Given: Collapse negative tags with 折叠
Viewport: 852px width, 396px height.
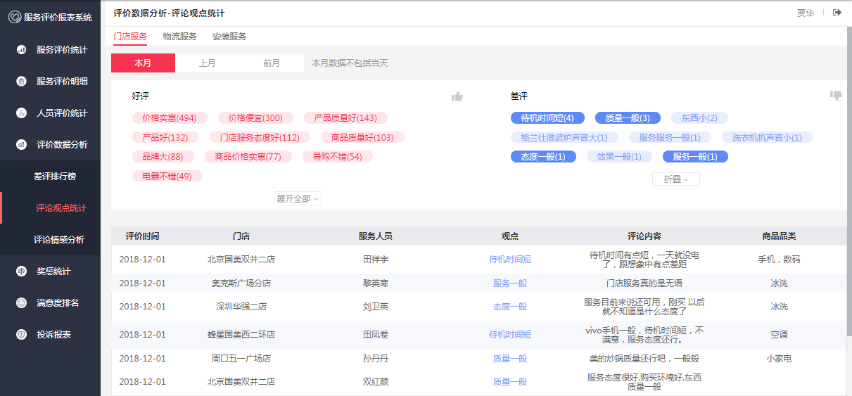Looking at the screenshot, I should click(x=675, y=179).
